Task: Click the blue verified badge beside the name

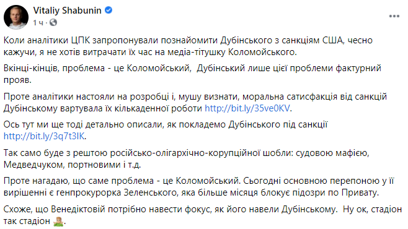Action: [109, 10]
